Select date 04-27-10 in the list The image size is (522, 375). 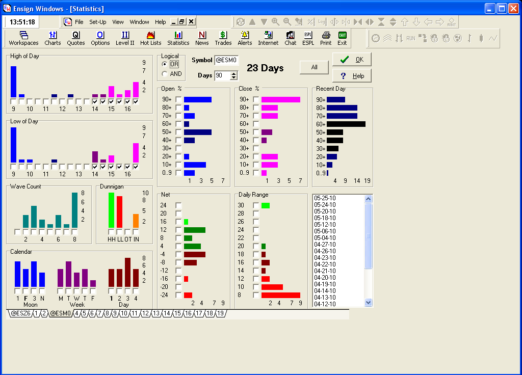(x=325, y=245)
